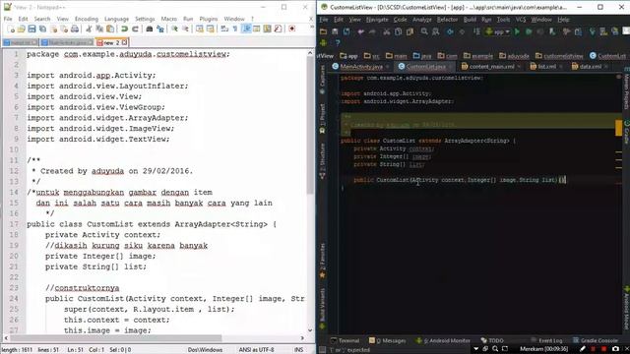
Task: Click the recorder red stop button
Action: point(603,350)
